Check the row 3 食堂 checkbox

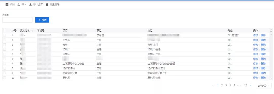point(5,45)
